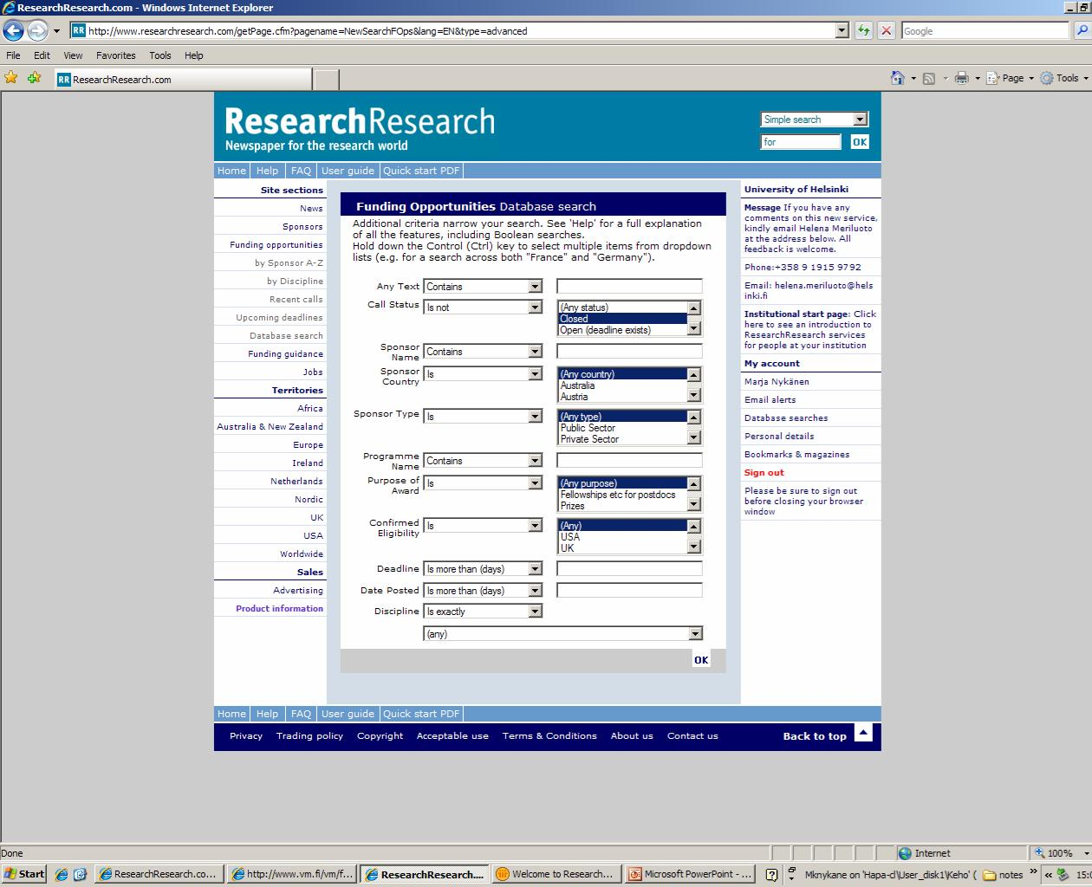The image size is (1092, 887).
Task: Switch to the Welcome to Research taskbar window
Action: pyautogui.click(x=556, y=874)
